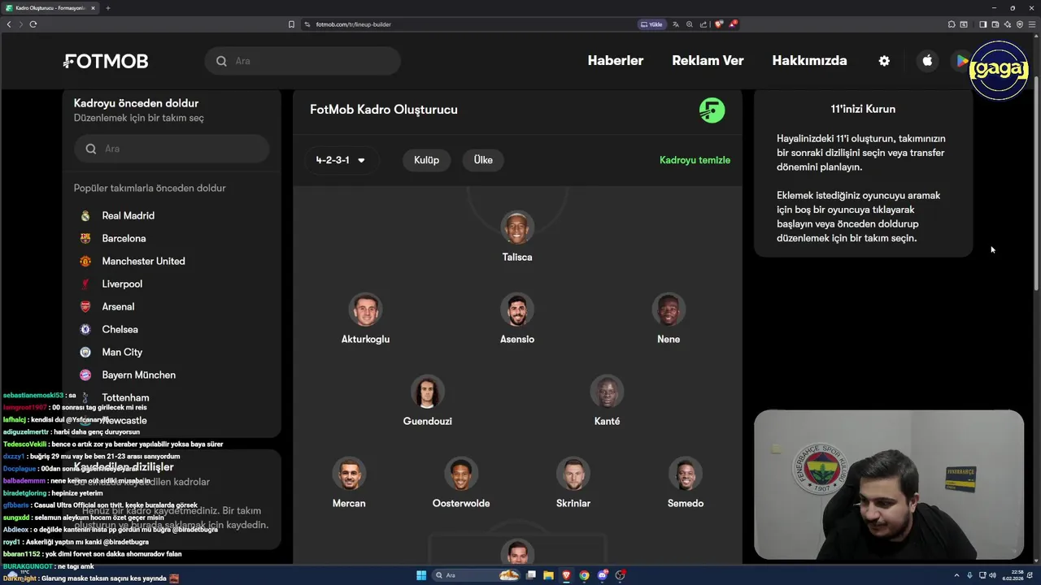This screenshot has width=1041, height=585.
Task: Open the FotMob logo home link
Action: coord(106,61)
